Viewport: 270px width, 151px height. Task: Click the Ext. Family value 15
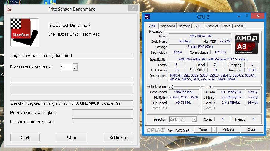coord(177,70)
